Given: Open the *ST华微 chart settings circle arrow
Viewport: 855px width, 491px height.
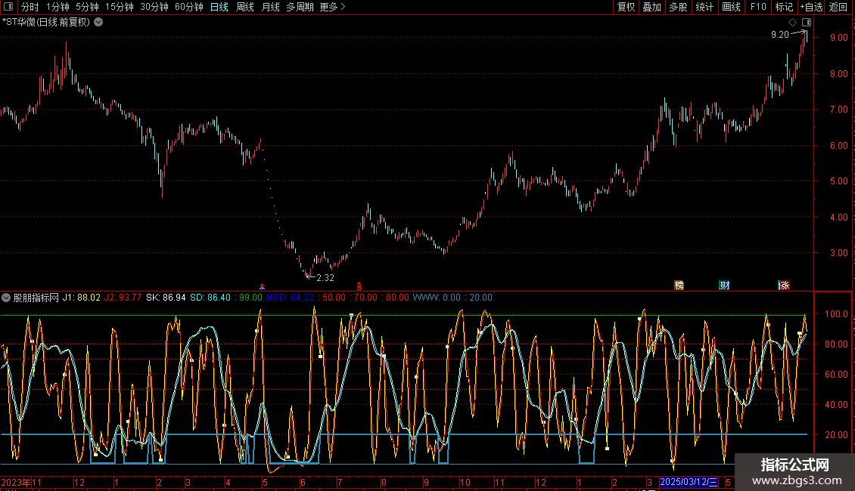Looking at the screenshot, I should (x=98, y=23).
